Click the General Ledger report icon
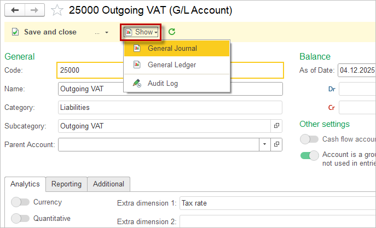This screenshot has width=376, height=228. click(137, 65)
